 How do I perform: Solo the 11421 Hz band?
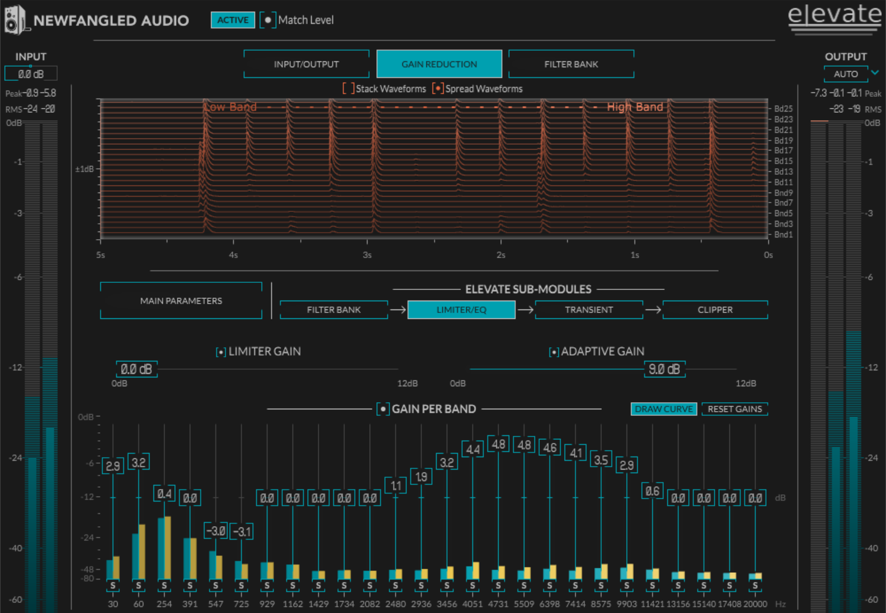[x=652, y=586]
